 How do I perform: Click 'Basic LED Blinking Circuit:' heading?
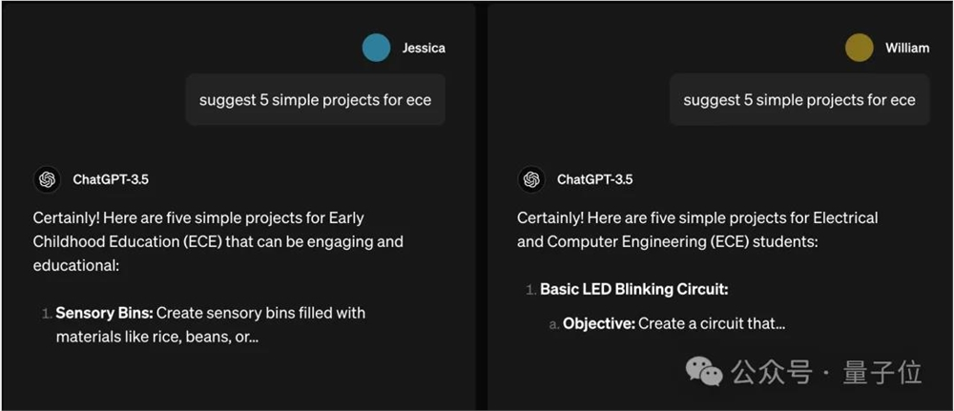(x=633, y=289)
